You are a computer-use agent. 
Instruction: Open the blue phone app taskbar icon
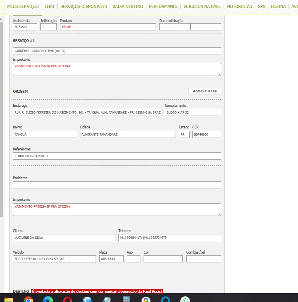click(x=87, y=300)
